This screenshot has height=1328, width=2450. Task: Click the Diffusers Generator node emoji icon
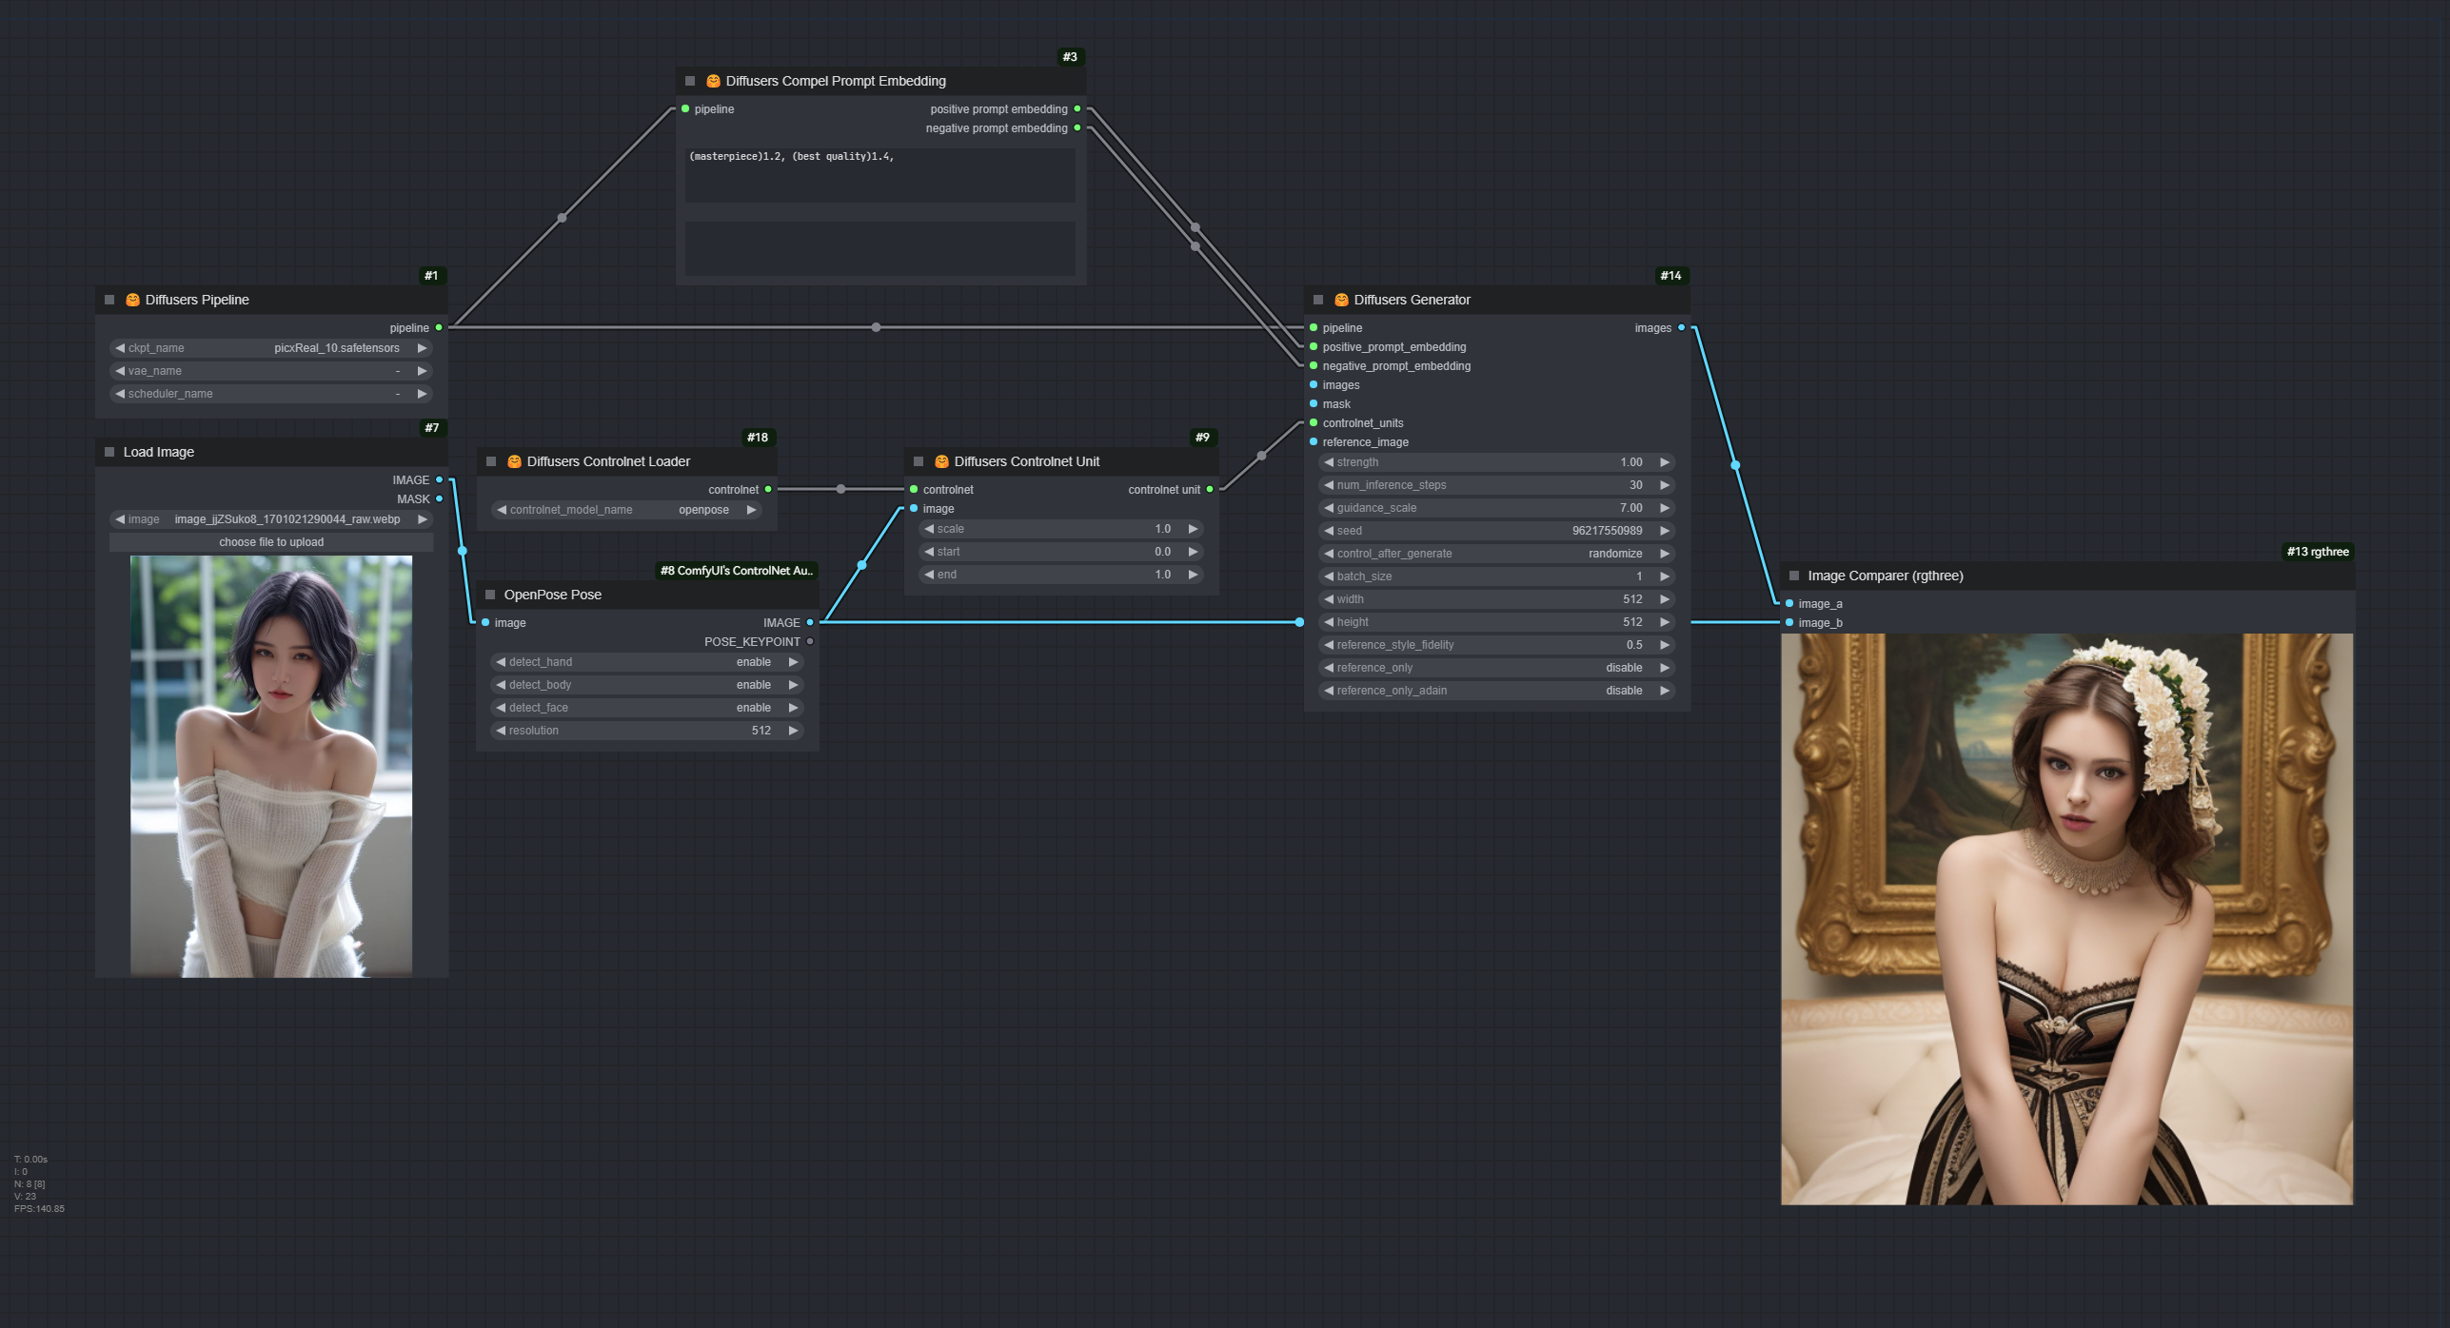(x=1341, y=300)
